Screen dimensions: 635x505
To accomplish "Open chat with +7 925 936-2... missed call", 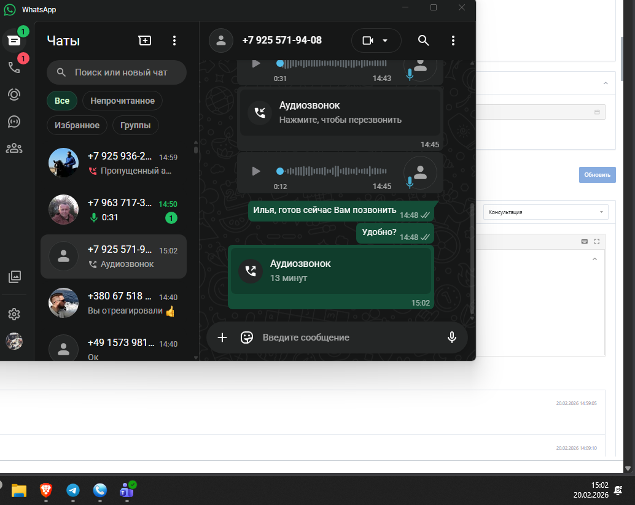I will tap(114, 163).
